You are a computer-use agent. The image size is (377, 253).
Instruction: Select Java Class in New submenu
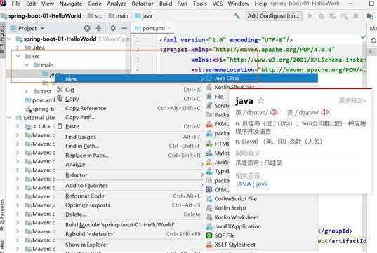point(261,78)
